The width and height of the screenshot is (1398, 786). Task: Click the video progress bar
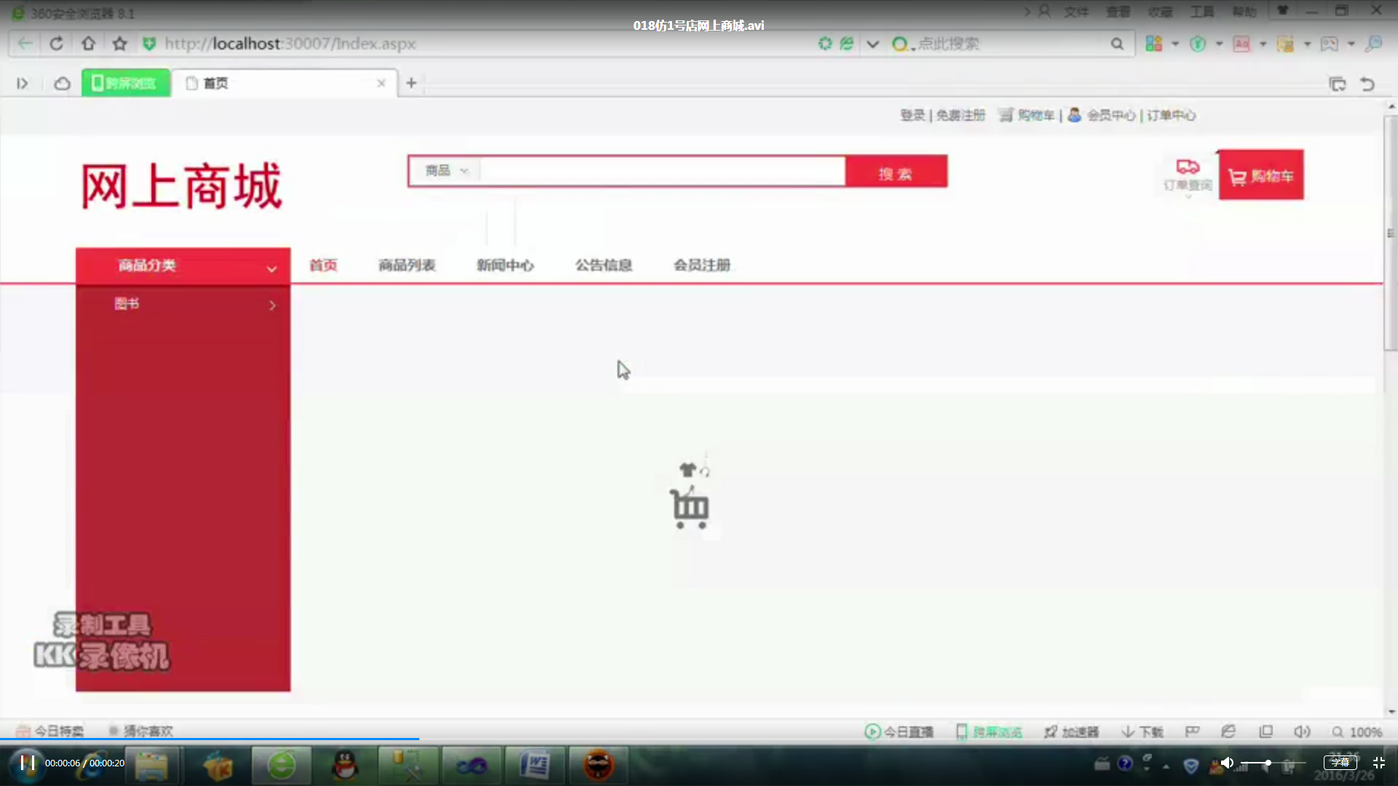point(699,739)
